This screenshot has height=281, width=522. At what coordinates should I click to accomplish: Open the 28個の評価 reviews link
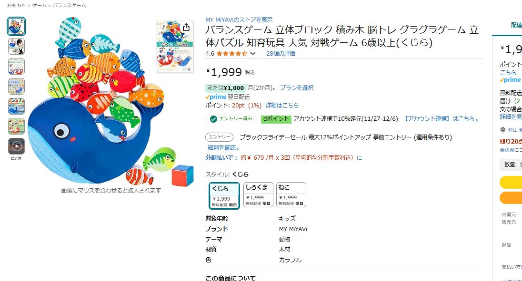pos(281,54)
